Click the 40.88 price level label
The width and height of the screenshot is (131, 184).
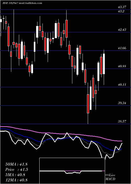(122, 66)
